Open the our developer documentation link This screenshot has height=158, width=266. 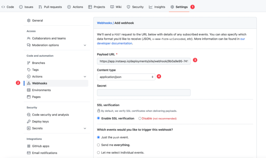pos(114,43)
